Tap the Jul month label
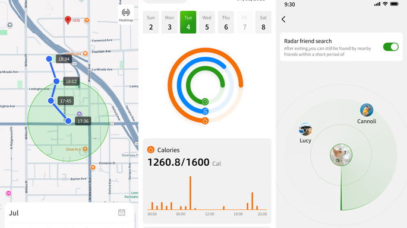407x228 pixels. pyautogui.click(x=14, y=213)
